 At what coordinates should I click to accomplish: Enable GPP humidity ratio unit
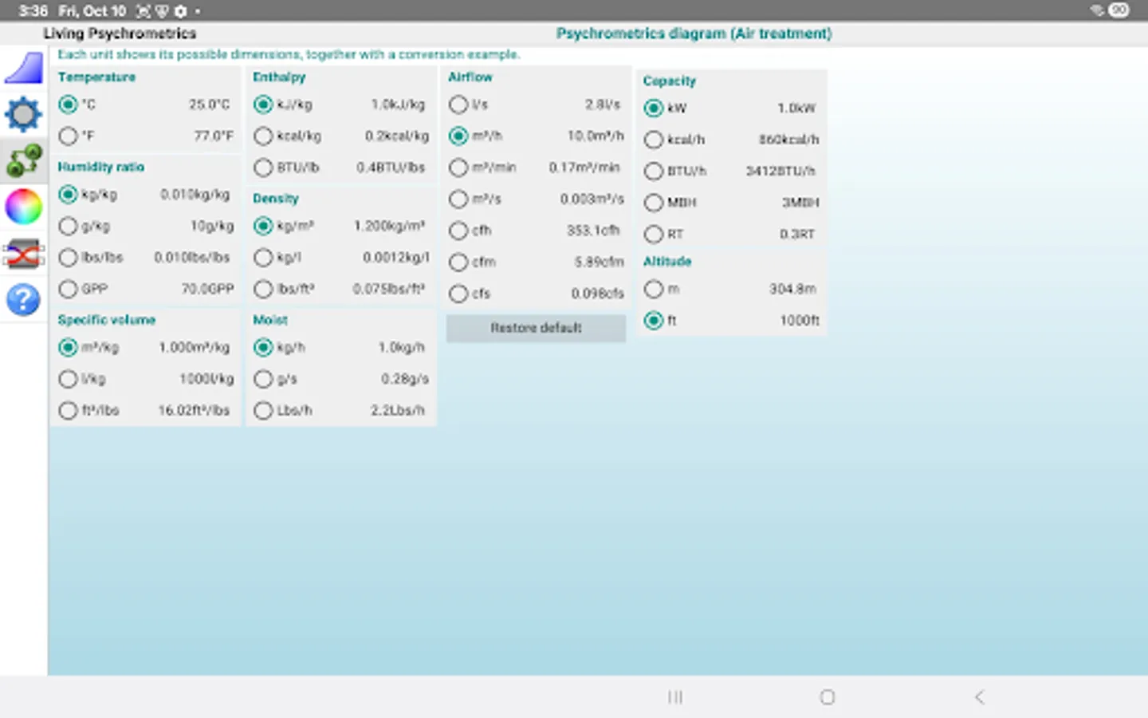pos(68,289)
